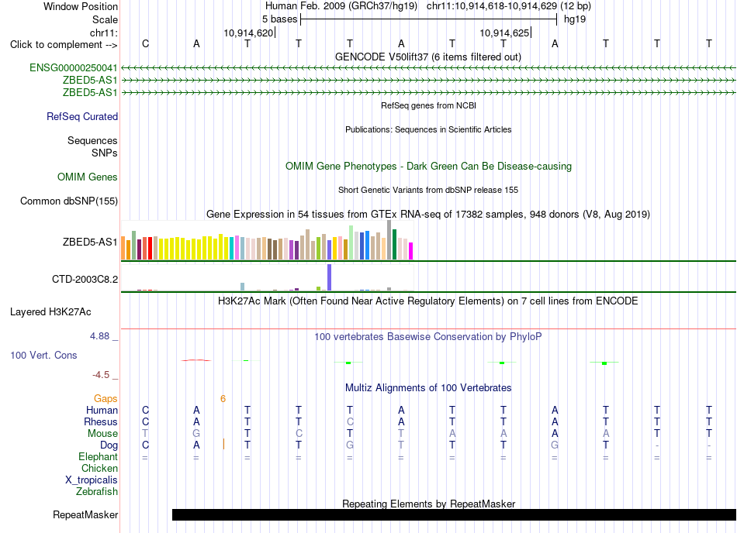
Task: Click 'Repeating Elements by RepeatMasker' title
Action: [x=429, y=504]
